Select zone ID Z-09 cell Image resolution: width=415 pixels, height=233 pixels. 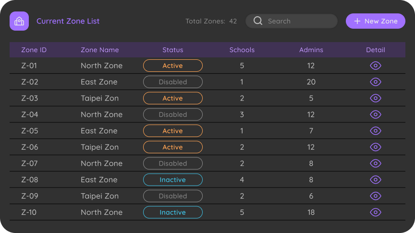(30, 196)
